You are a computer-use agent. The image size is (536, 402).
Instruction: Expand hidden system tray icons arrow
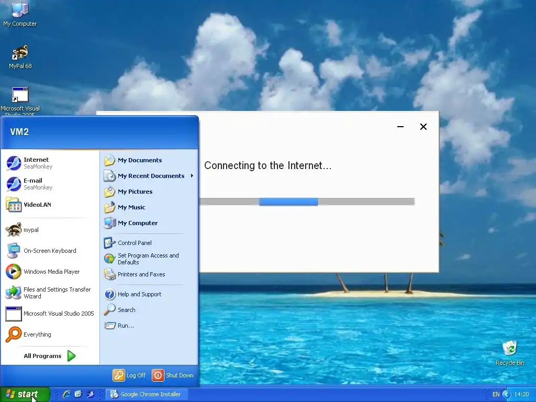tap(506, 394)
